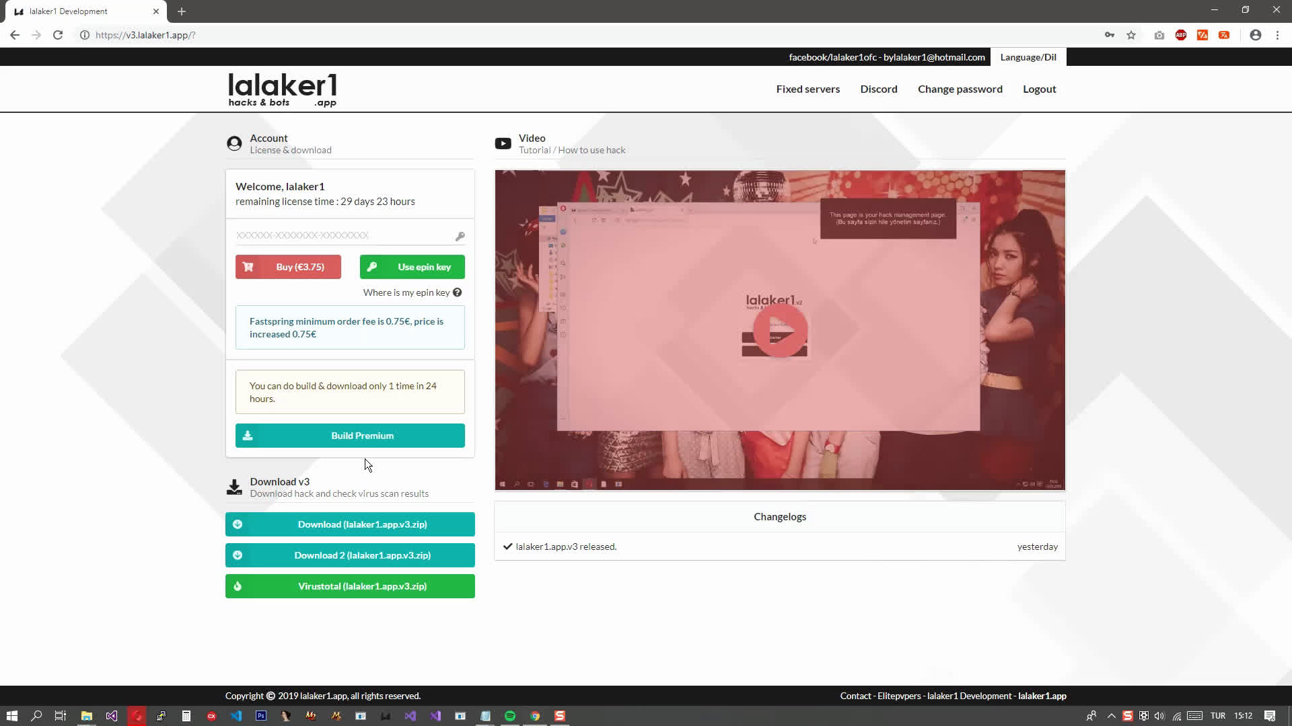Click the camera screenshot extension icon

point(1159,35)
